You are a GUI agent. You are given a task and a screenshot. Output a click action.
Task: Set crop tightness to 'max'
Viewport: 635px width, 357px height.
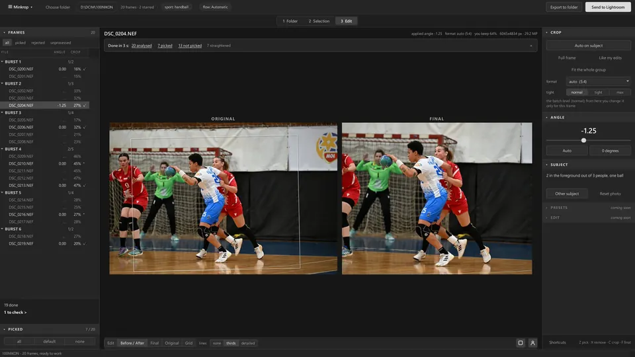(620, 93)
